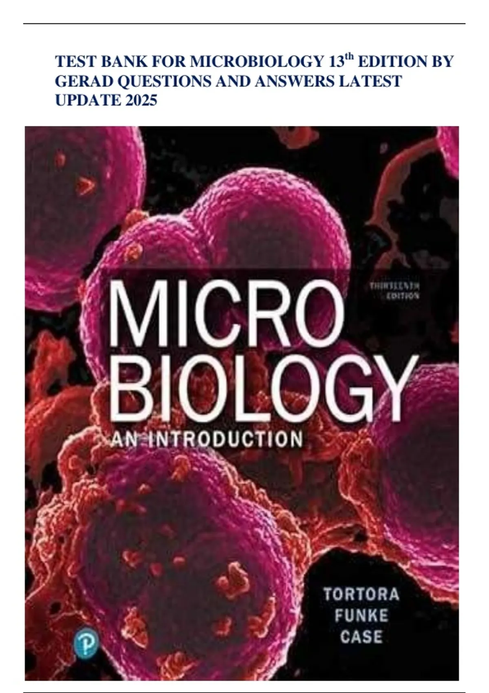Click author name CASE

(x=361, y=636)
